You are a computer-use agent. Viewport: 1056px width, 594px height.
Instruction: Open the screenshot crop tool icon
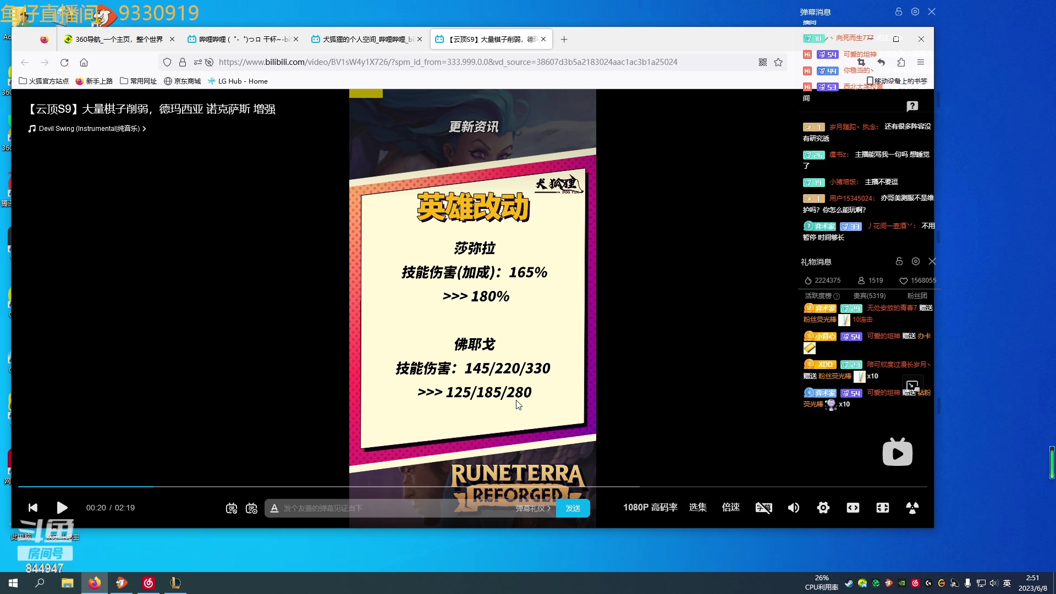point(861,62)
